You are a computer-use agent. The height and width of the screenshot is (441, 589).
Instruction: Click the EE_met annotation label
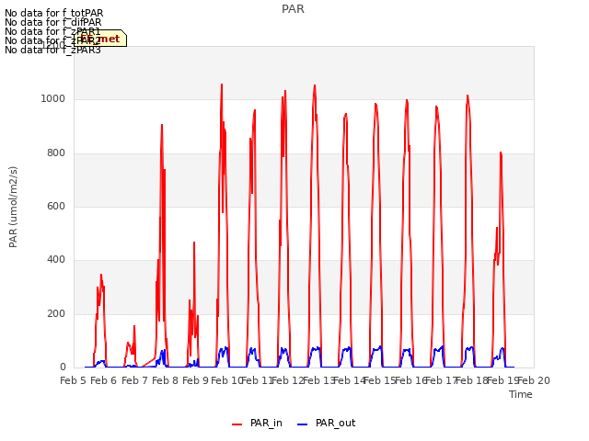coord(100,39)
